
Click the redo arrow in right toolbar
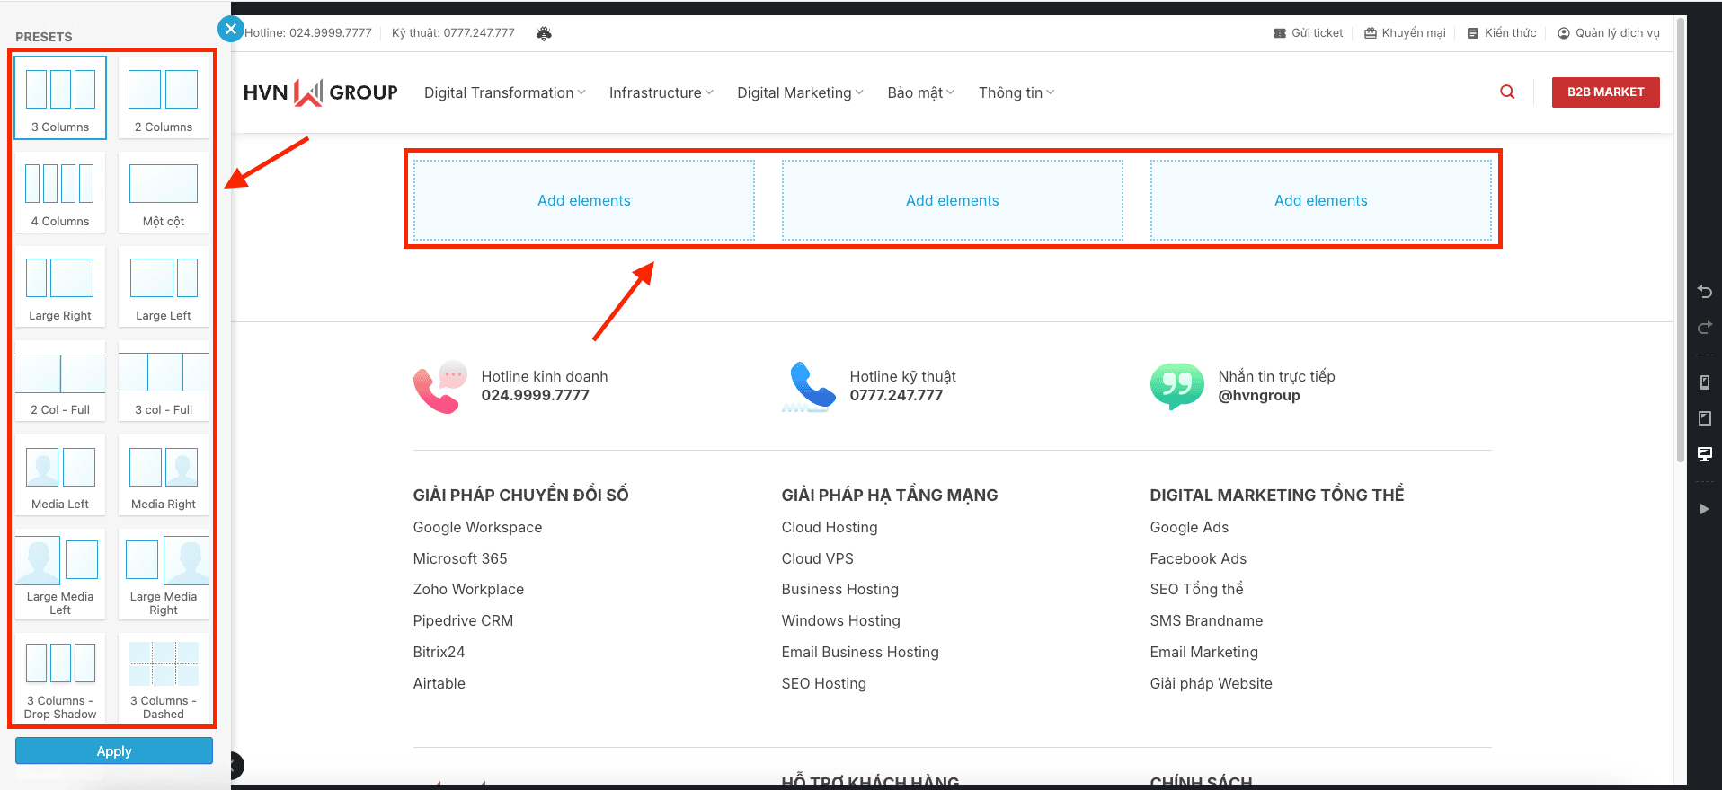click(x=1704, y=328)
